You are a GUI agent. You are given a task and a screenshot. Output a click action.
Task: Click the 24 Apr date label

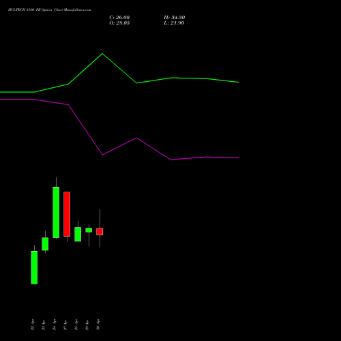[55, 325]
